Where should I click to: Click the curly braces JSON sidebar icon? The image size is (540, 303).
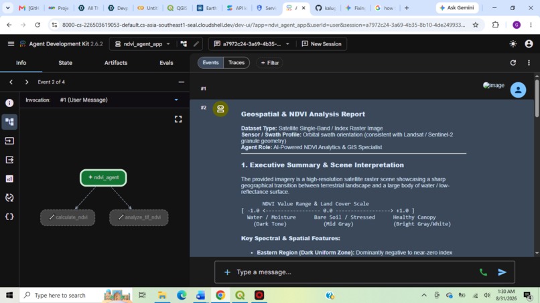coord(9,217)
